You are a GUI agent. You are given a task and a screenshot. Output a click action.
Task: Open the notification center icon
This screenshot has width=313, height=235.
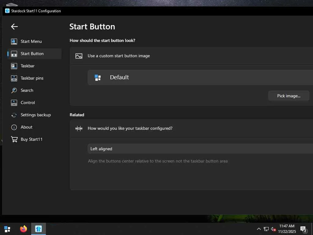(304, 229)
